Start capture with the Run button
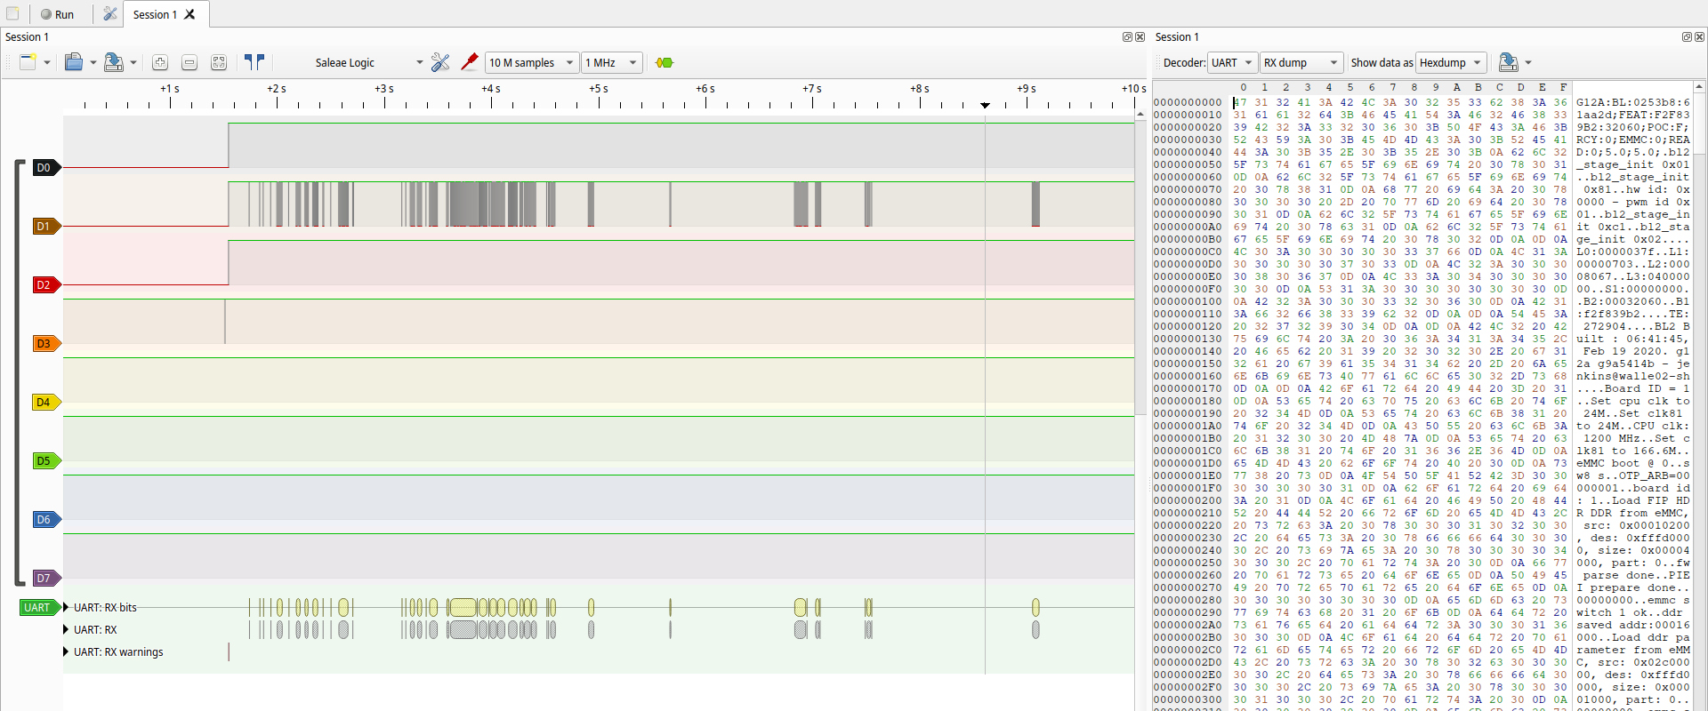 (57, 14)
